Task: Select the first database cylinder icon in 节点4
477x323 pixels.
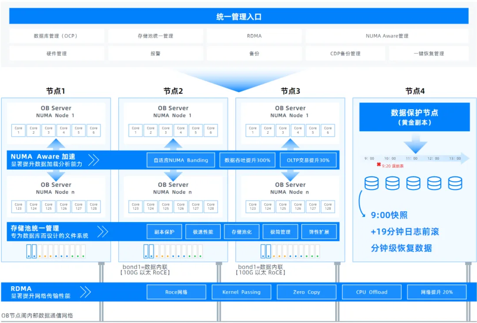Action: click(x=371, y=183)
